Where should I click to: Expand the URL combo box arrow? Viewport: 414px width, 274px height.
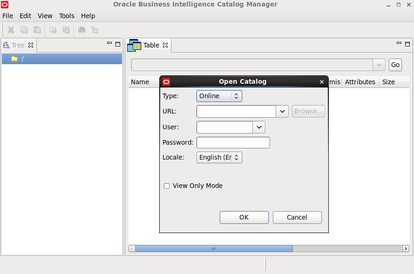[x=282, y=112]
